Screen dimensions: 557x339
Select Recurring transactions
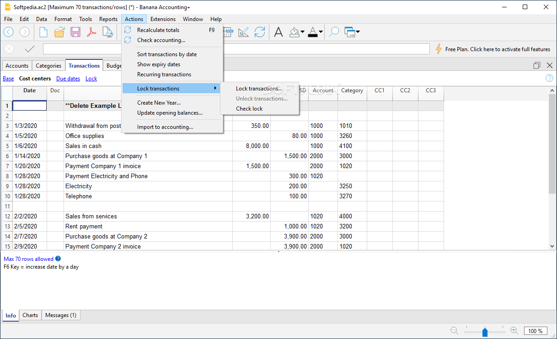tap(172, 74)
